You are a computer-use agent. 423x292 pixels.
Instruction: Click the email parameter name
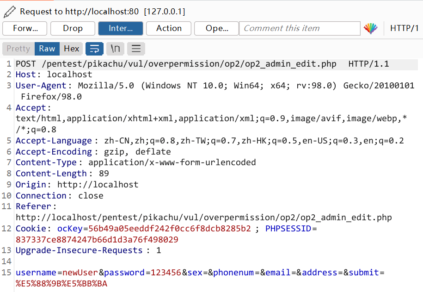point(278,273)
